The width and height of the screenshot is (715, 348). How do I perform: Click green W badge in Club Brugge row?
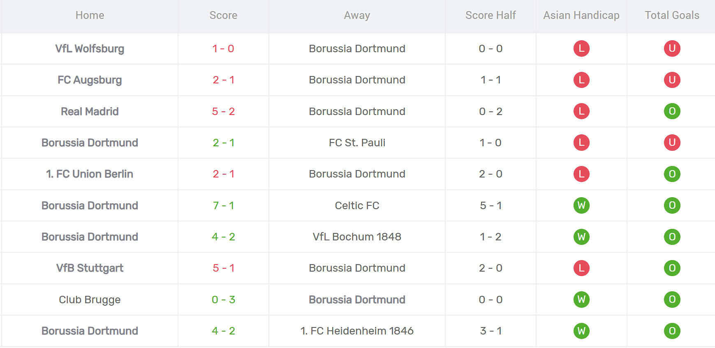(581, 300)
